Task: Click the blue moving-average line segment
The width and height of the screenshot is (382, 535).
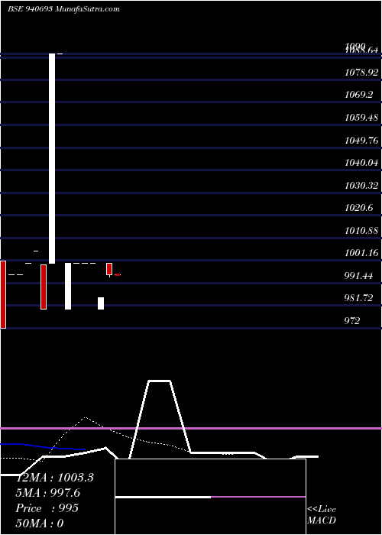Action: pos(43,447)
